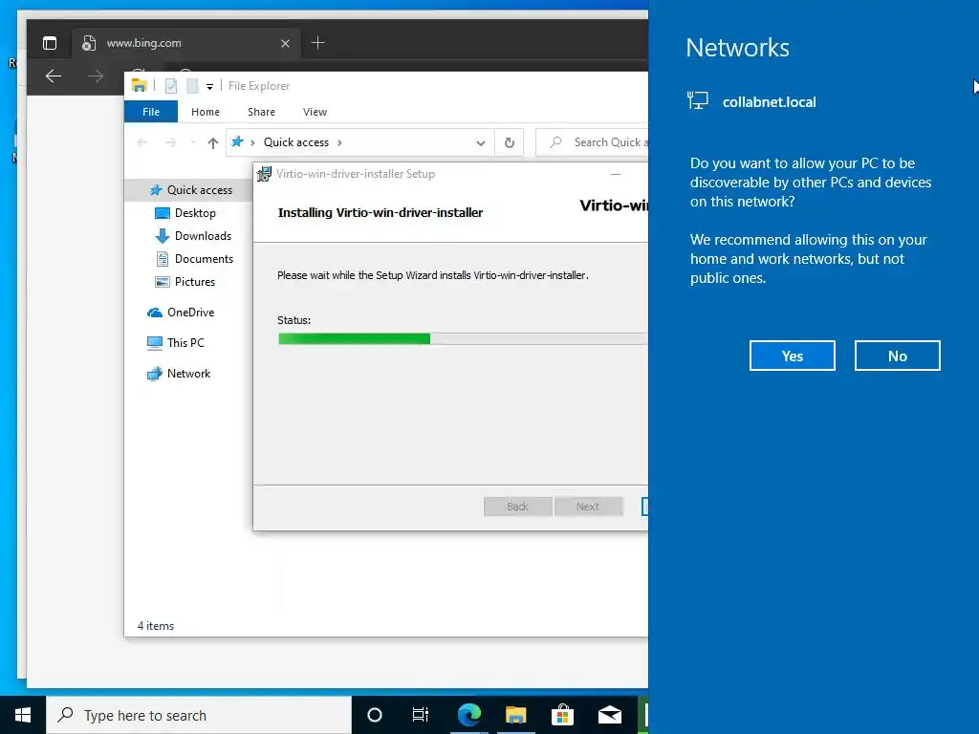Go back in the Edge browser
This screenshot has width=979, height=734.
54,76
